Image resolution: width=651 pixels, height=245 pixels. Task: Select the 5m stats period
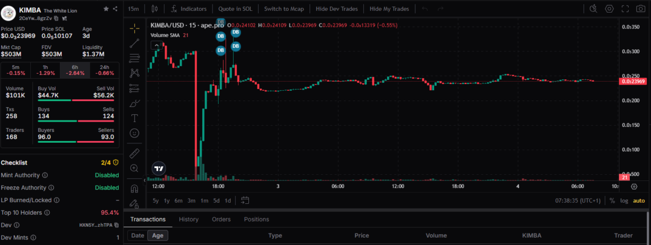(15, 70)
